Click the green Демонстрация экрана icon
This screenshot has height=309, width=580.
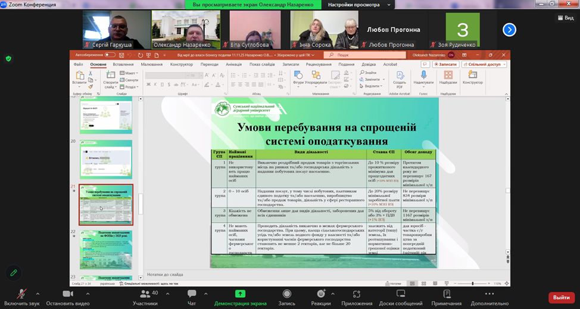240,294
